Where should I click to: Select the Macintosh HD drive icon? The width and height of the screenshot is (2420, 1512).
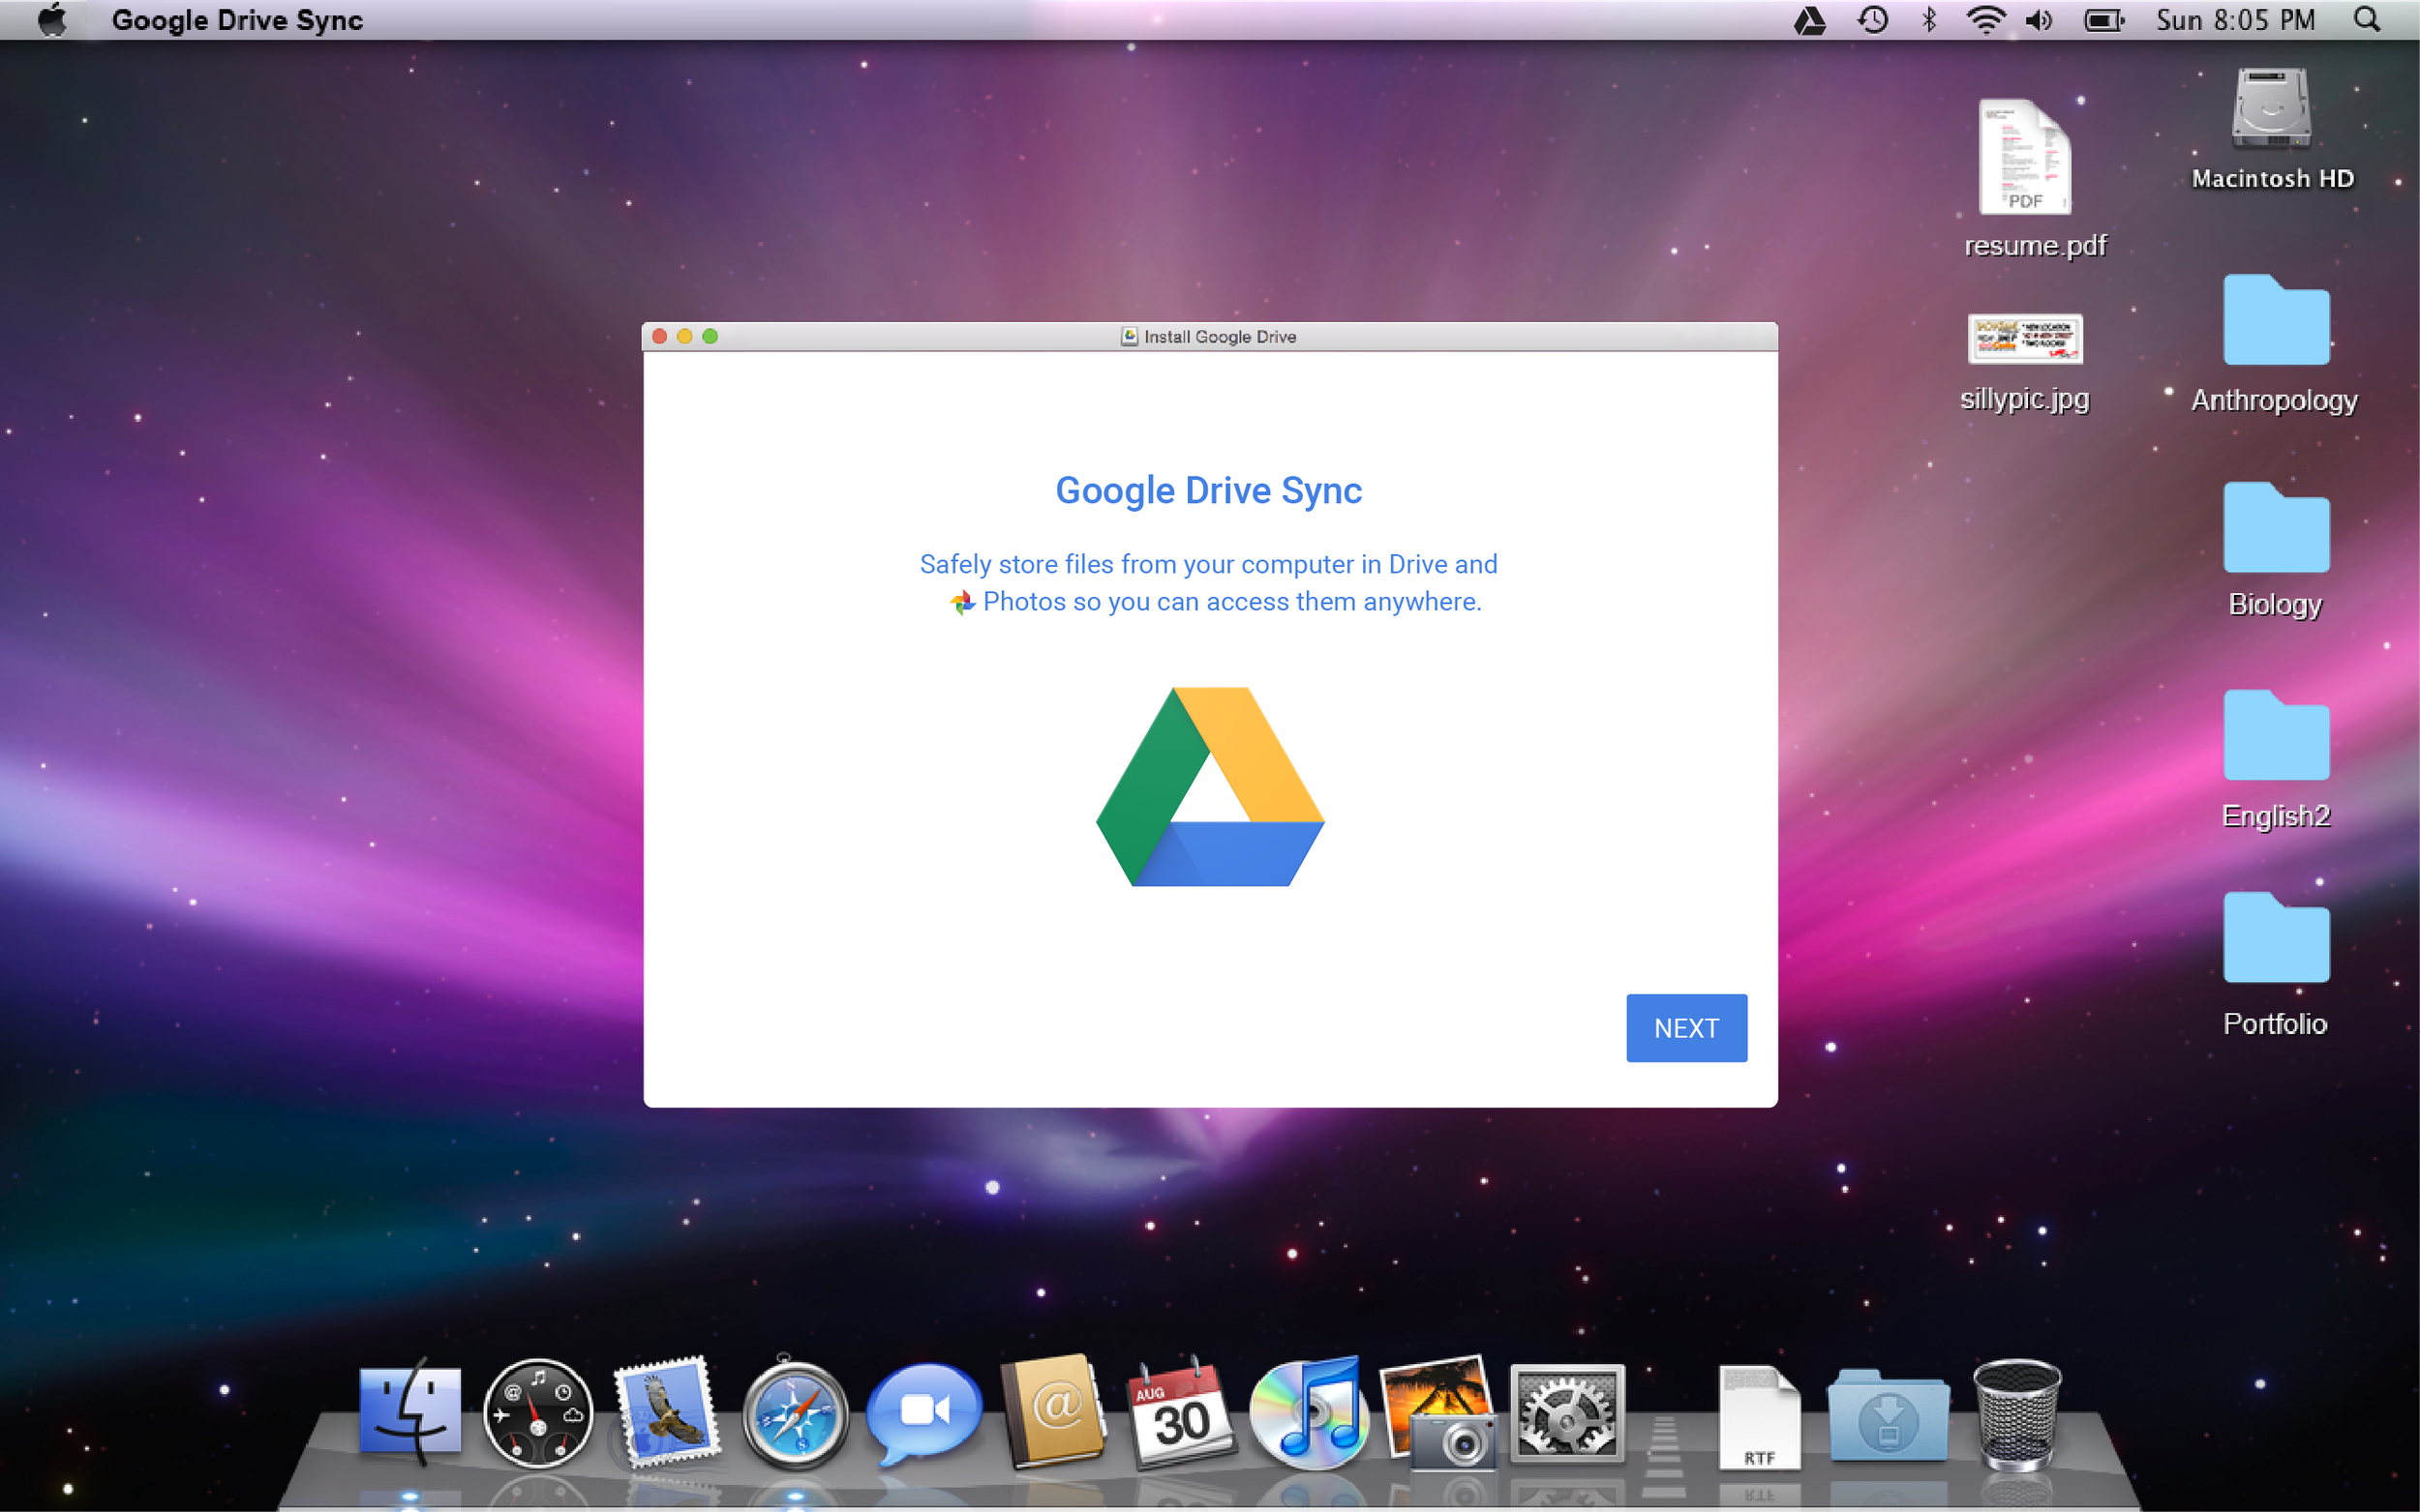point(2271,107)
